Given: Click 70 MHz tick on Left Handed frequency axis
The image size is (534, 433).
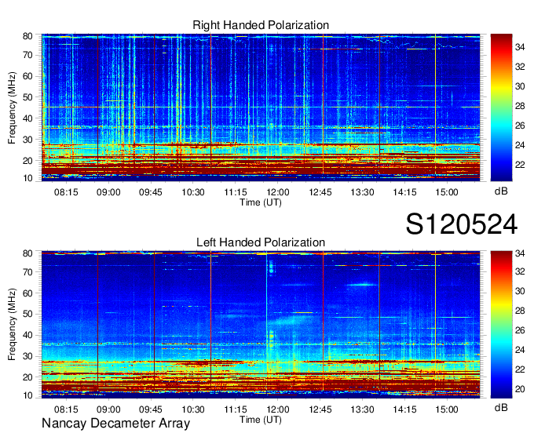Looking at the screenshot, I should pyautogui.click(x=27, y=272).
